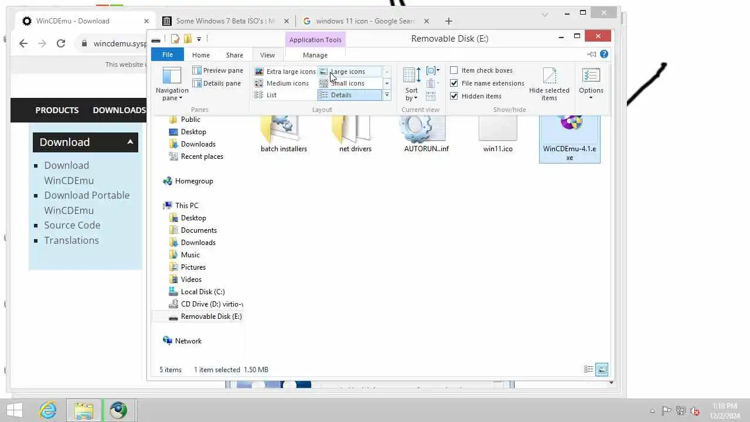Toggle the Details pane

click(x=217, y=83)
